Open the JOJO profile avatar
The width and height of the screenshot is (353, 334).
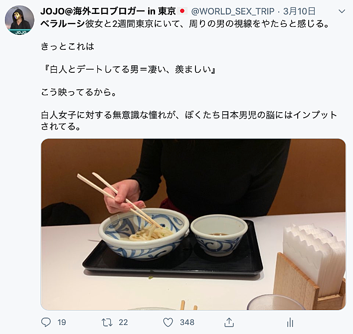tap(19, 20)
